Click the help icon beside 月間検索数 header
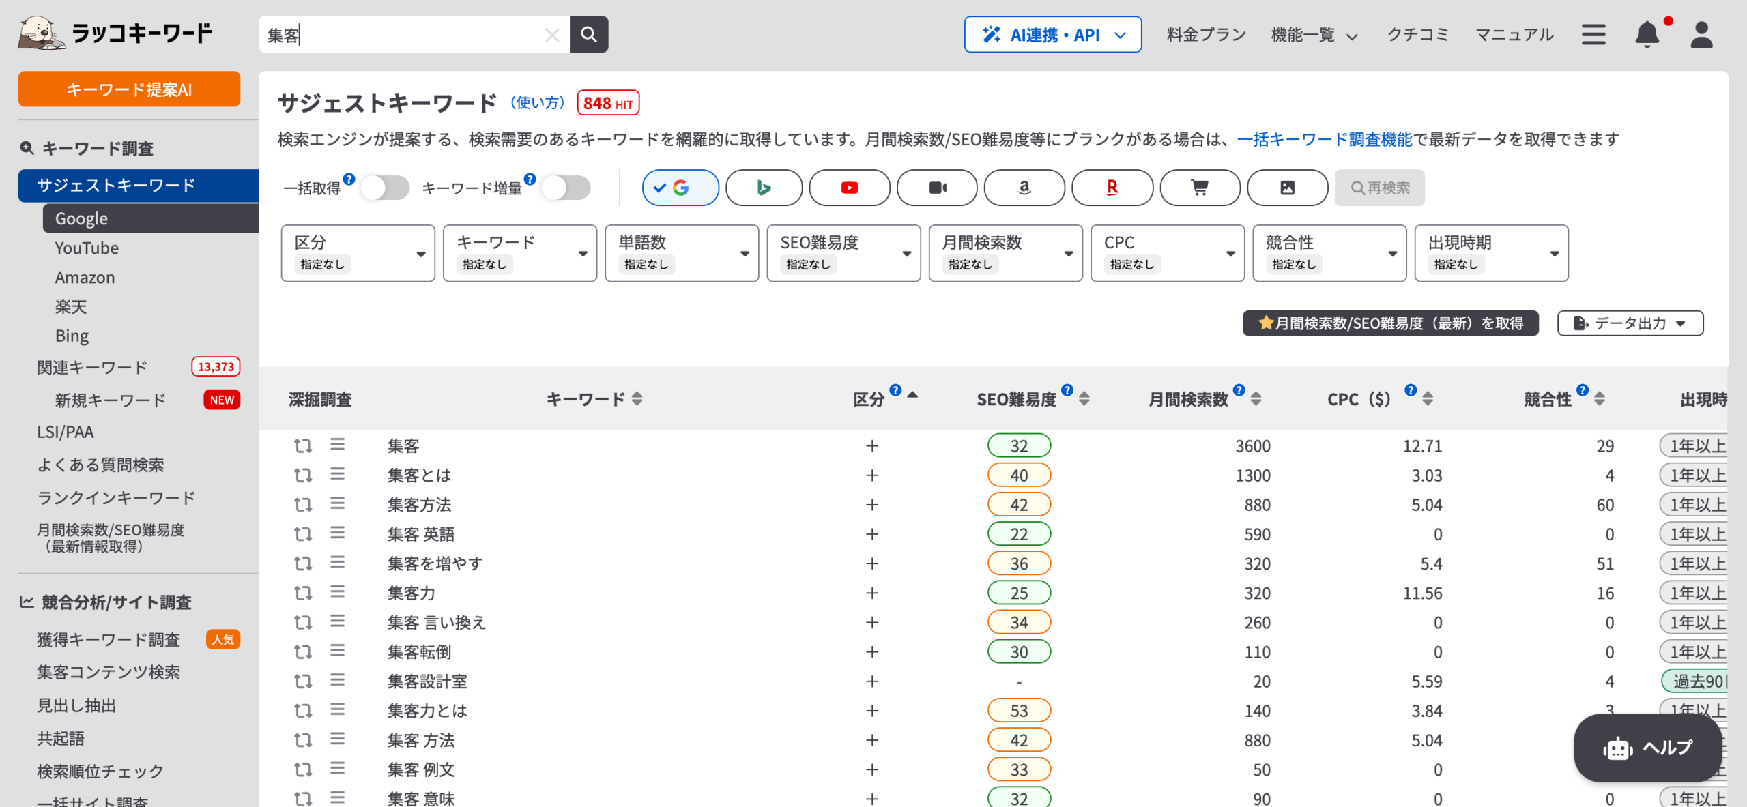Viewport: 1747px width, 807px height. [x=1239, y=390]
